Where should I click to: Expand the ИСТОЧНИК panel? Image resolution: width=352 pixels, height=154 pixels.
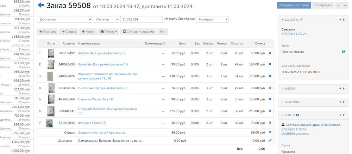292,102
